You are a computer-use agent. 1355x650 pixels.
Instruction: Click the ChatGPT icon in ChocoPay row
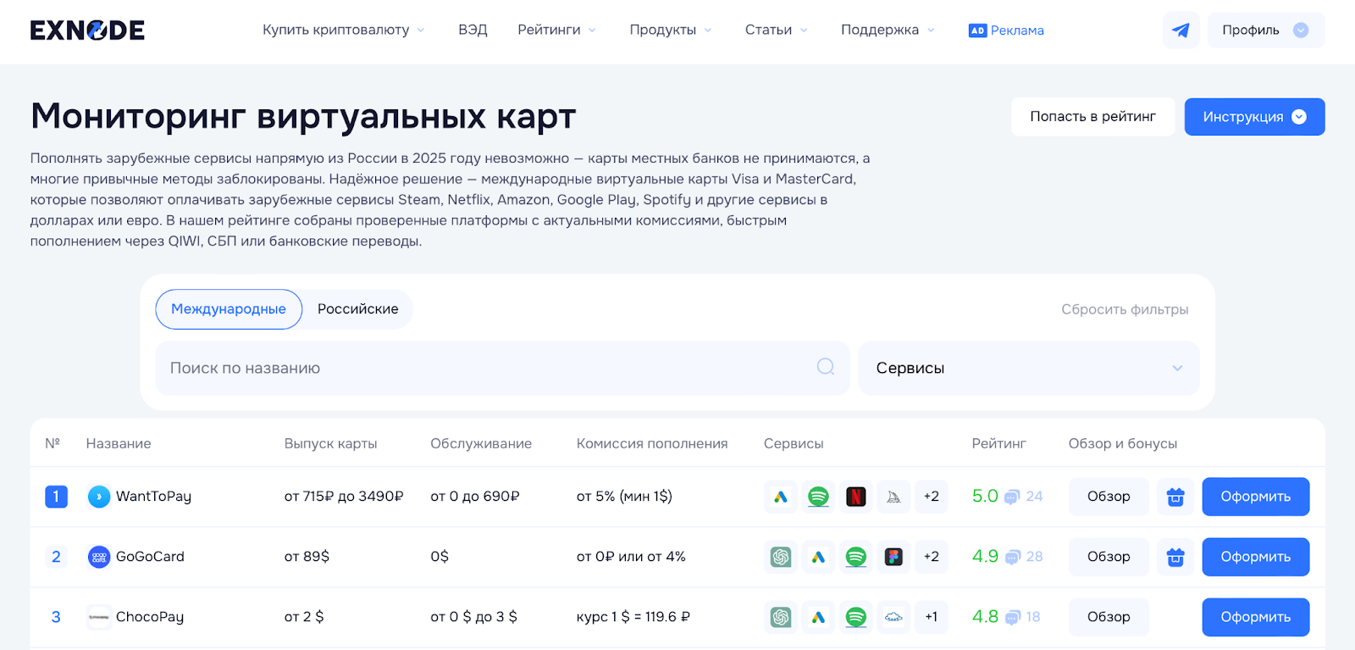click(x=781, y=617)
